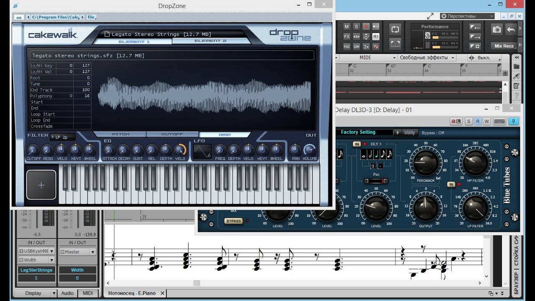Click the plugin keyboard icon button
Screen dimensions: 535x301
tap(499, 122)
